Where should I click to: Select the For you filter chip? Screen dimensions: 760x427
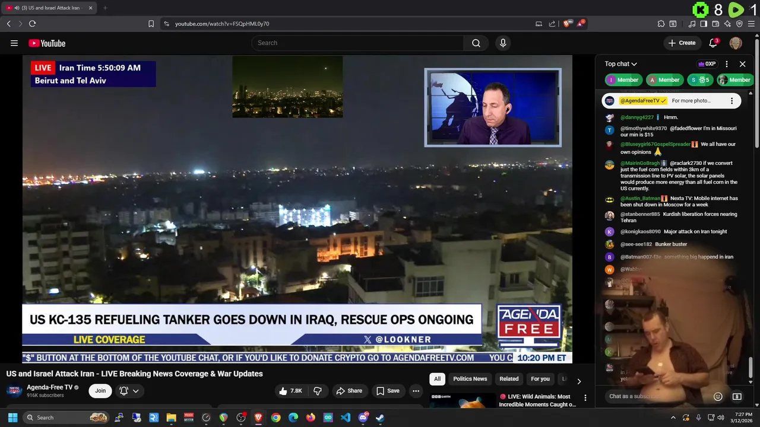(x=540, y=379)
